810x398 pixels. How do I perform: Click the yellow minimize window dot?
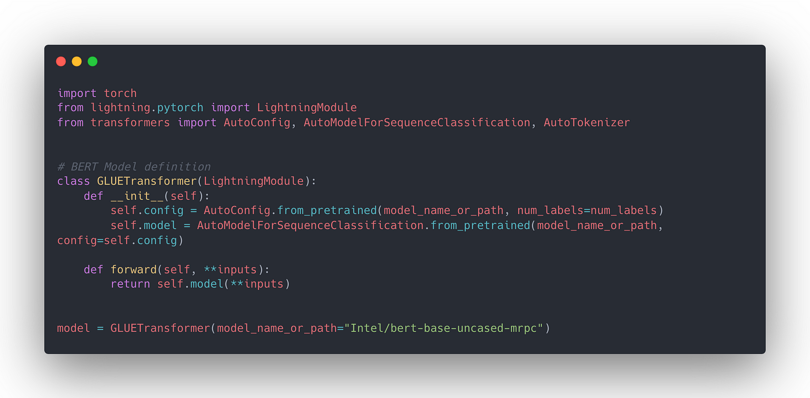point(77,61)
